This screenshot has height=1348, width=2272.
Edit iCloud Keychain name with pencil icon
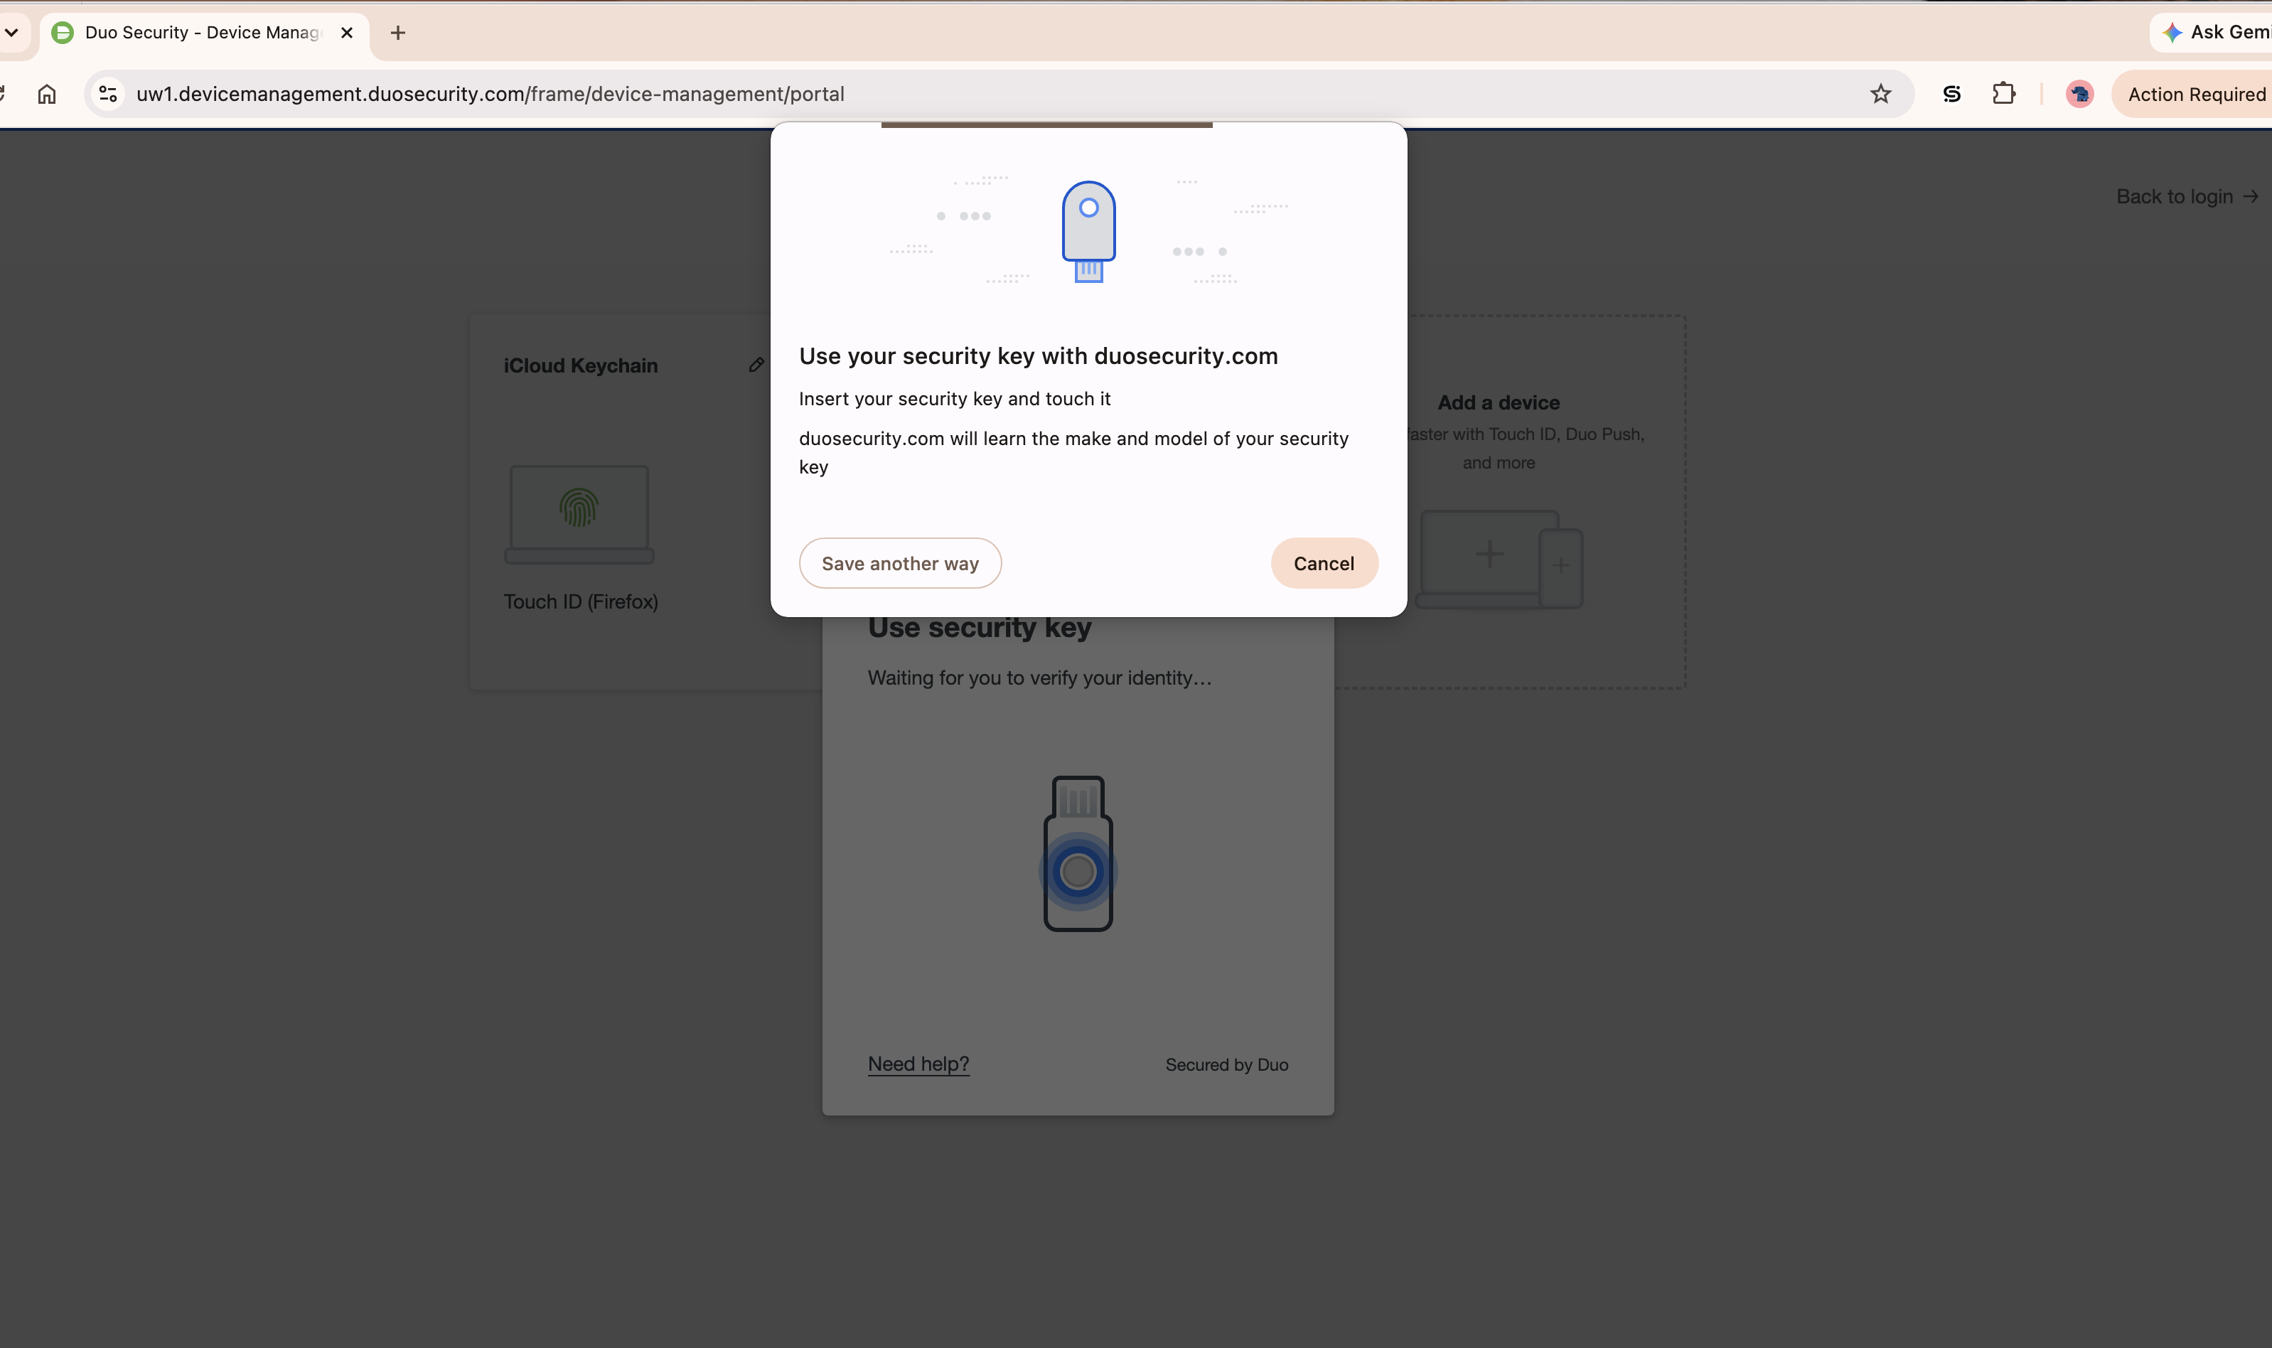(756, 364)
